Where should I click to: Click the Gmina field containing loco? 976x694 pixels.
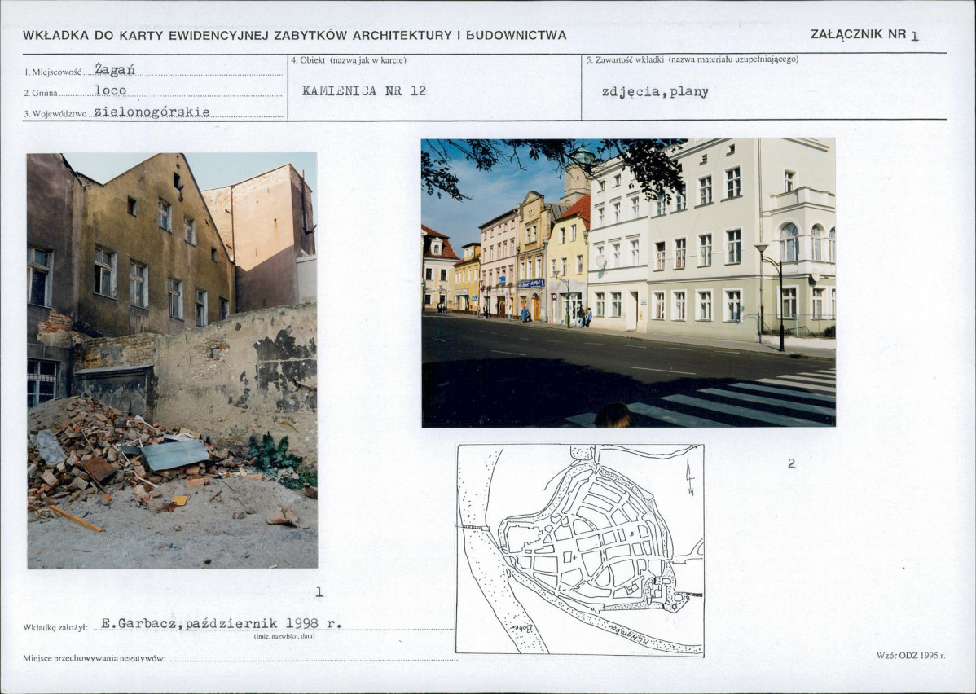(110, 91)
